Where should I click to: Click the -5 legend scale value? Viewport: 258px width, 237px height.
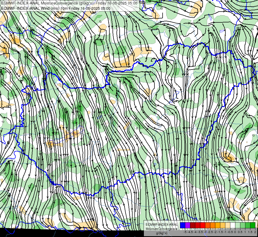[185, 232]
